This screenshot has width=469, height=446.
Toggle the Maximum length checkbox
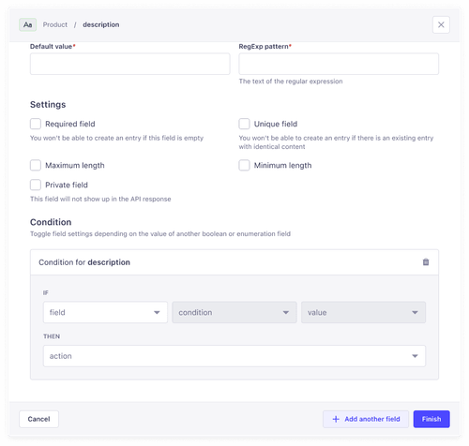pos(36,165)
